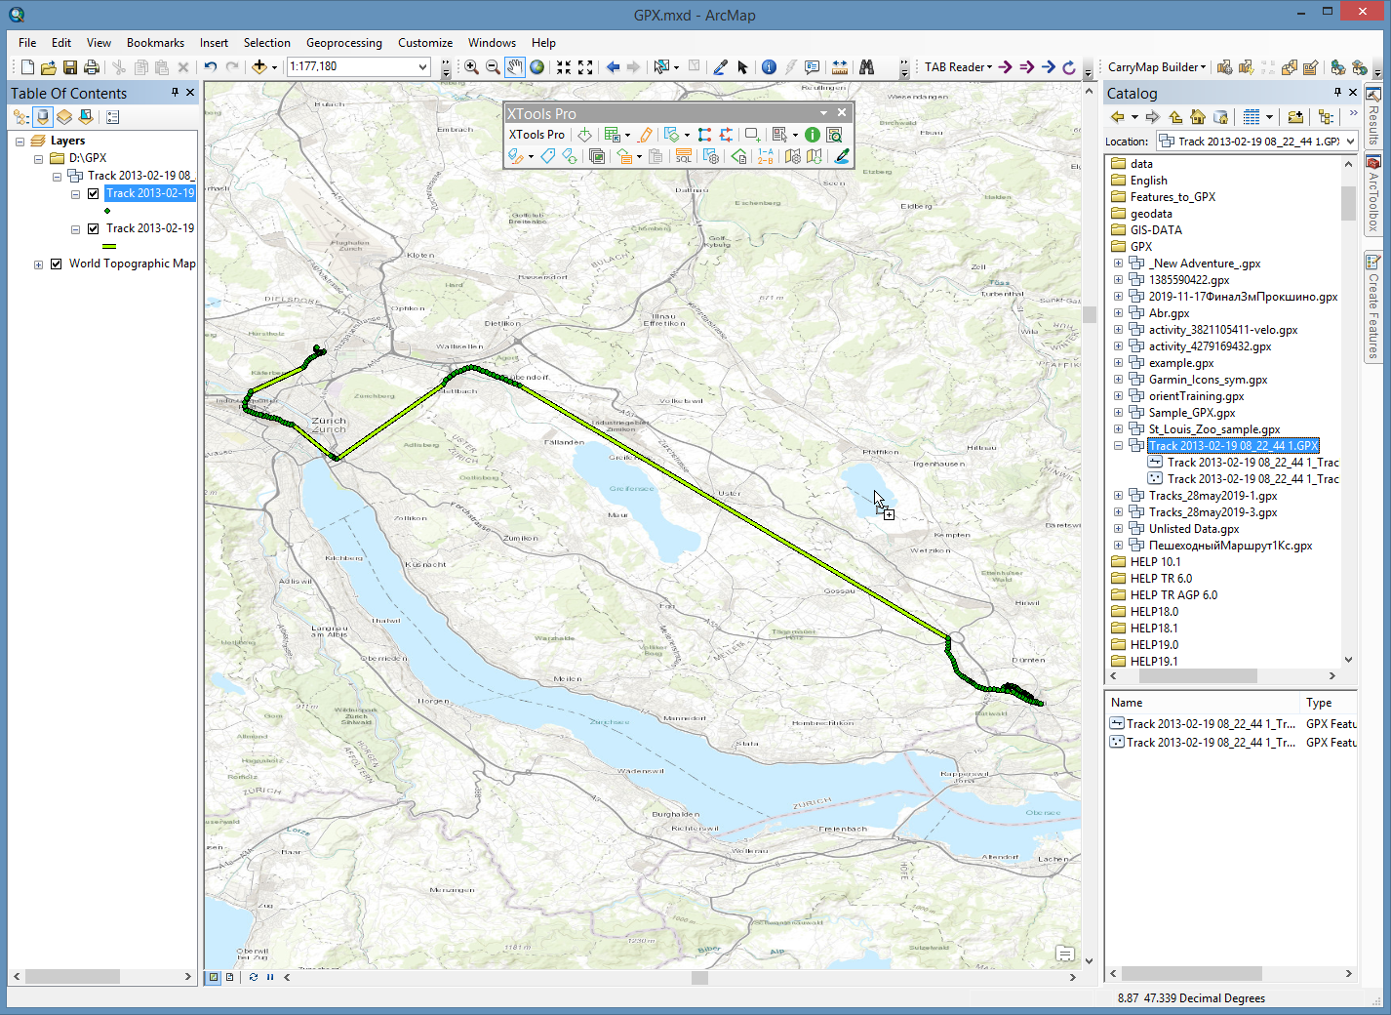Screen dimensions: 1391x1015
Task: Switch to Layout View button below map
Action: coord(230,977)
